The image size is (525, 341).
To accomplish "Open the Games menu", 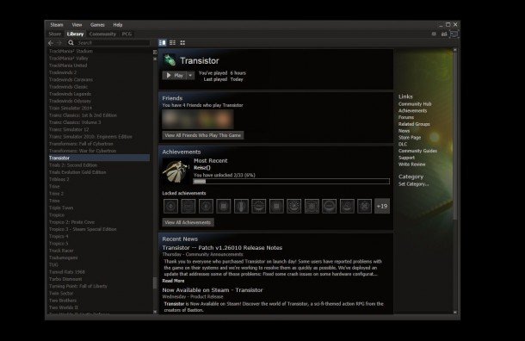I will [x=97, y=25].
